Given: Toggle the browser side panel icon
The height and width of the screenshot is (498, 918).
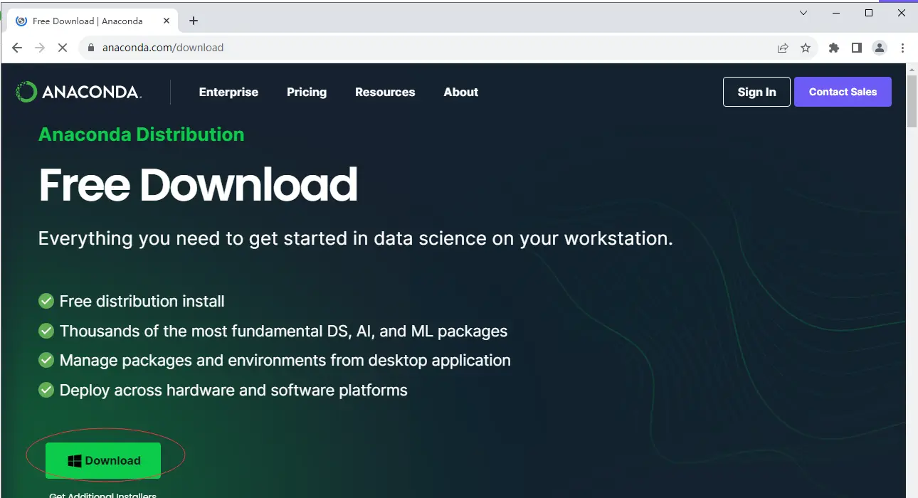Looking at the screenshot, I should click(857, 48).
